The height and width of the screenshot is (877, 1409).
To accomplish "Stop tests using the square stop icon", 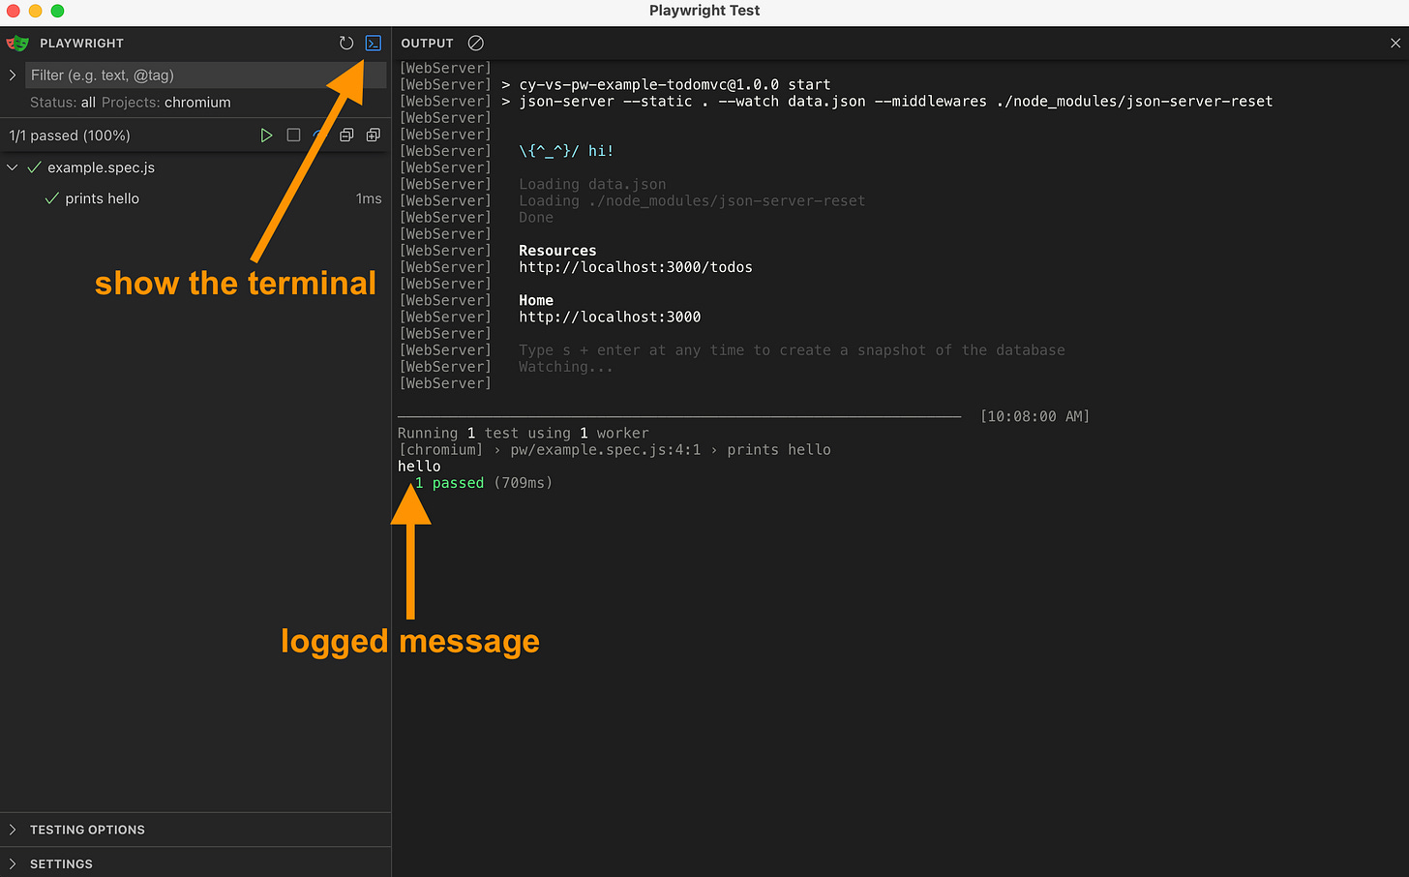I will click(x=293, y=135).
